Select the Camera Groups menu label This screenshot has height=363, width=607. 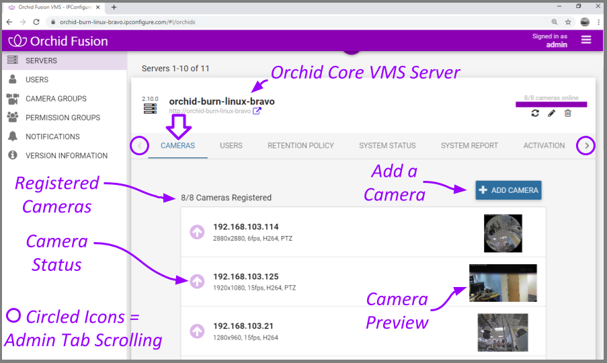click(56, 99)
